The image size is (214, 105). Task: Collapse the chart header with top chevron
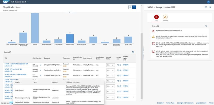pos(69,12)
